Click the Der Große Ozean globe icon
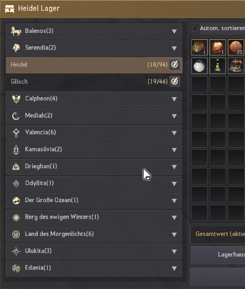The width and height of the screenshot is (245, 289). click(x=16, y=200)
